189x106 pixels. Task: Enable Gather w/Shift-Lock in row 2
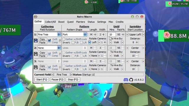coord(64,52)
